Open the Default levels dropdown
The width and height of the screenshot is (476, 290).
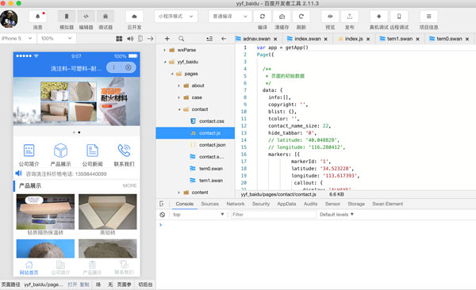tap(336, 215)
